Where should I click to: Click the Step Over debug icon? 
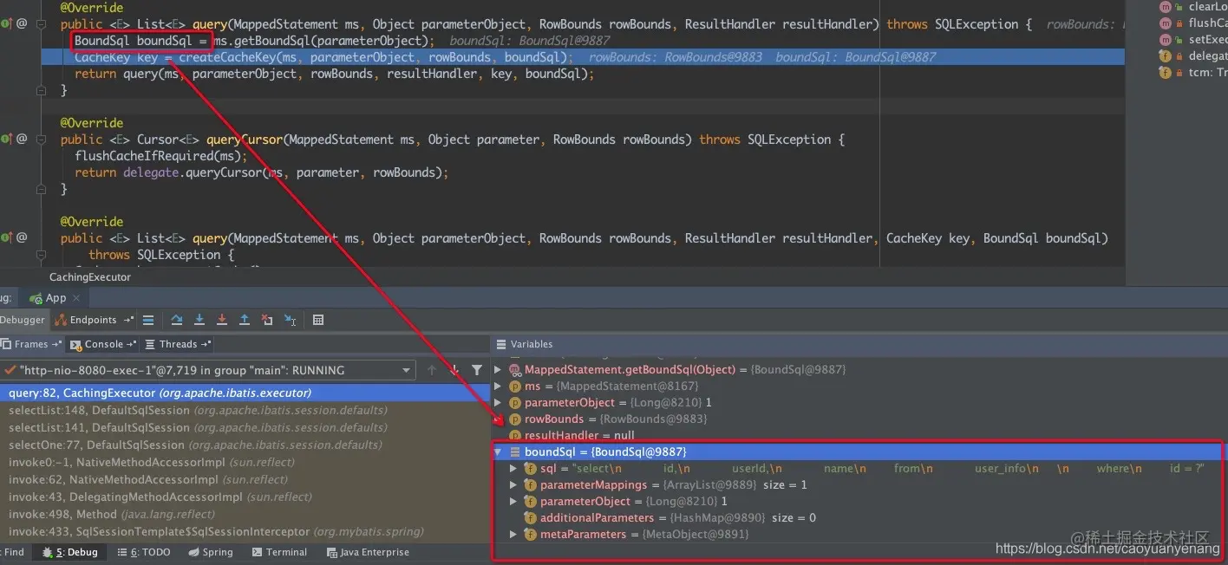[177, 320]
